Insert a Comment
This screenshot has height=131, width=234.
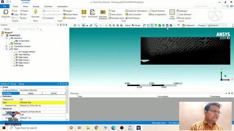[x=48, y=18]
